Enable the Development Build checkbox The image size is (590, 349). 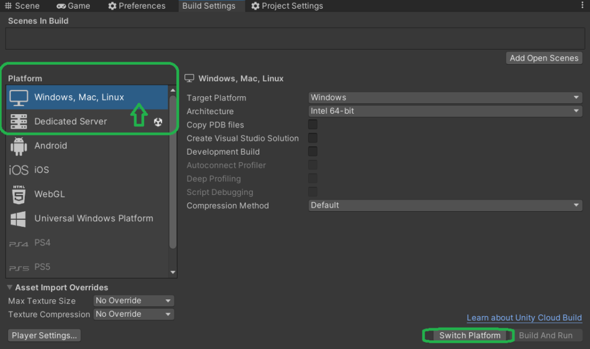point(312,151)
